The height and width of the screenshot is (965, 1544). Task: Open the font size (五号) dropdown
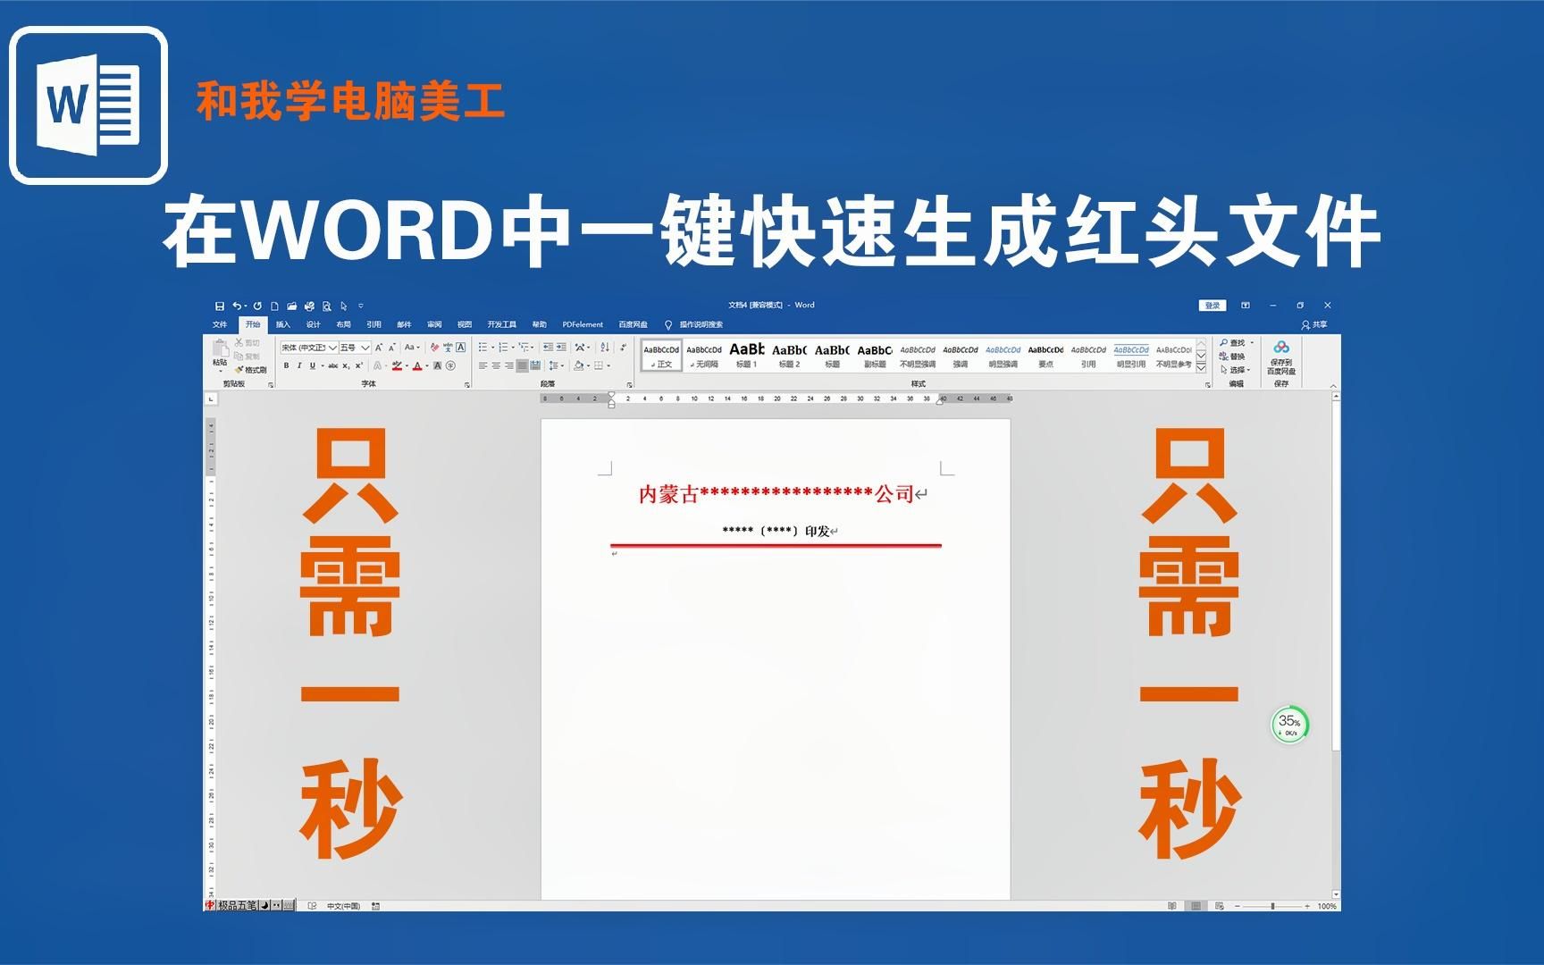(x=365, y=348)
